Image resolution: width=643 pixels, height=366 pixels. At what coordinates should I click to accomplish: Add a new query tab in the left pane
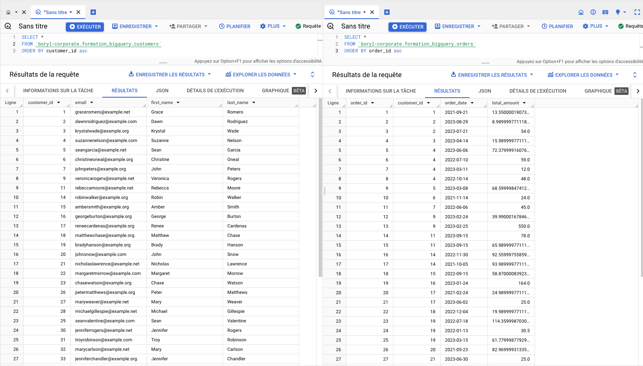93,12
